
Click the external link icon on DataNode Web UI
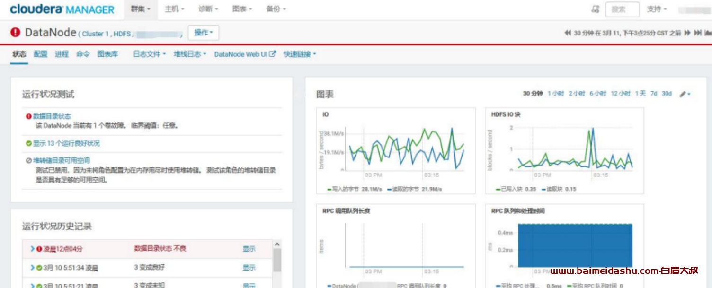pyautogui.click(x=272, y=54)
